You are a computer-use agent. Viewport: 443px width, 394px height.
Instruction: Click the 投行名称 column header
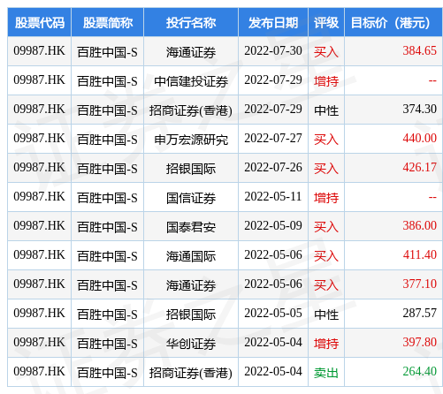[191, 23]
